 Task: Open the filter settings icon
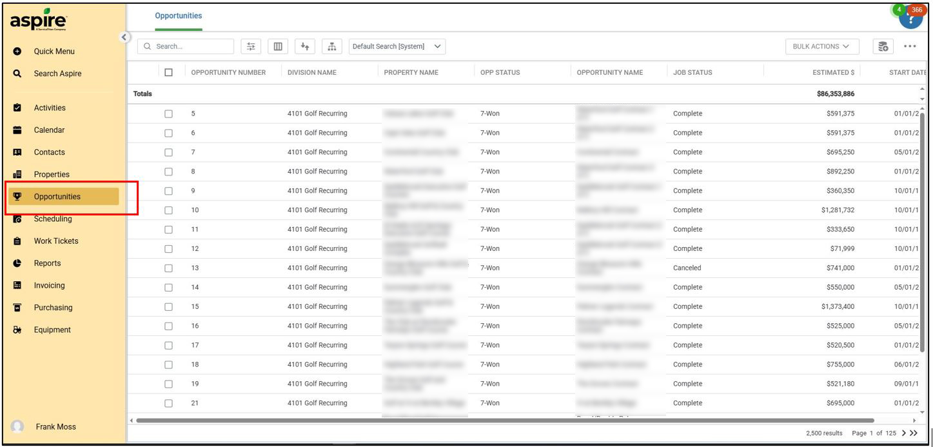point(251,46)
